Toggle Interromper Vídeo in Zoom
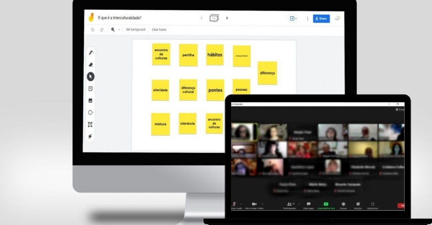 [254, 204]
